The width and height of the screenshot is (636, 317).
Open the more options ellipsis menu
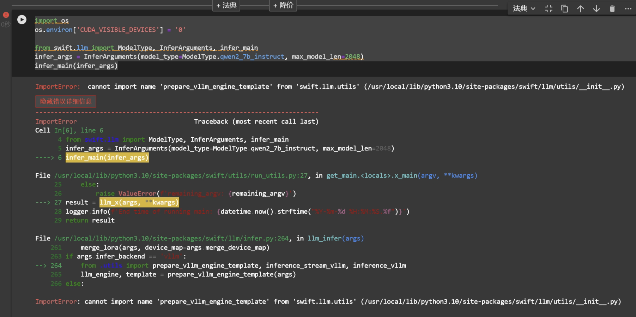(628, 8)
